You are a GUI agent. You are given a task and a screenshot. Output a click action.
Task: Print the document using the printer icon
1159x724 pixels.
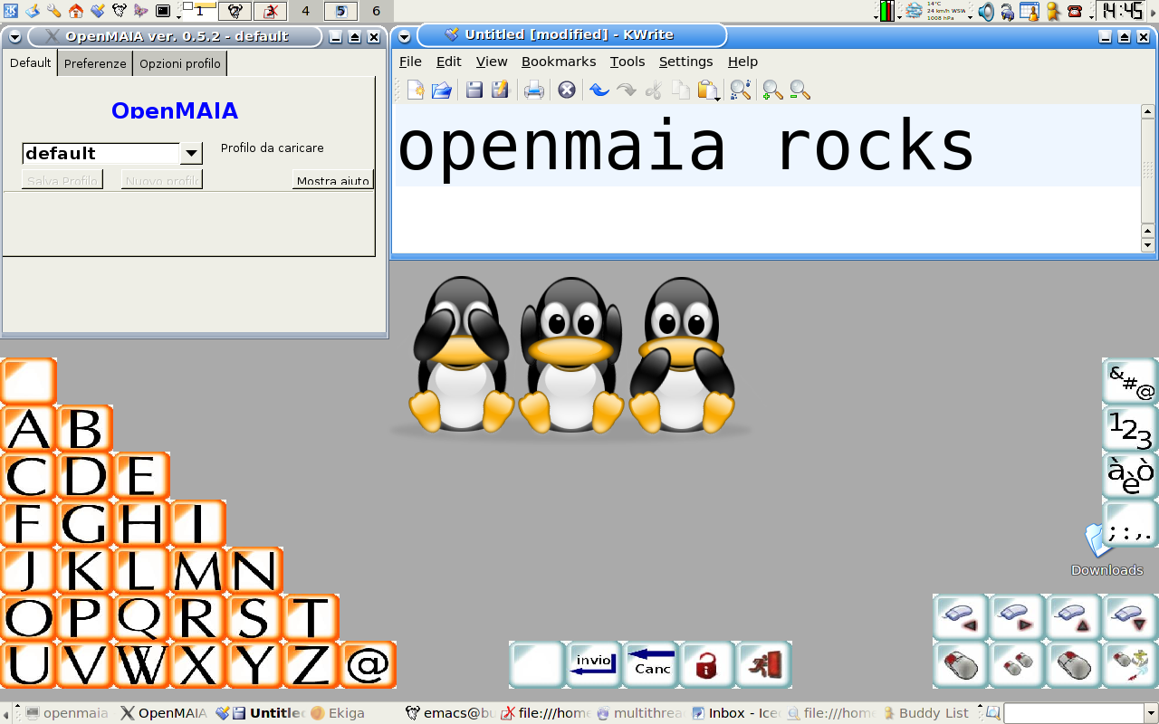(534, 90)
